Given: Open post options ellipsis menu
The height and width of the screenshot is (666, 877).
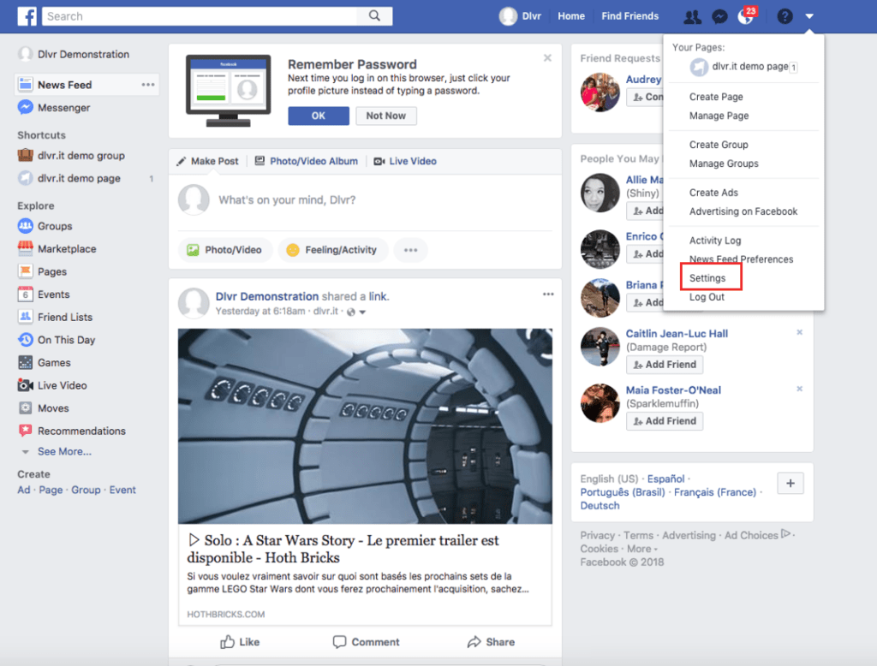Looking at the screenshot, I should (x=548, y=294).
